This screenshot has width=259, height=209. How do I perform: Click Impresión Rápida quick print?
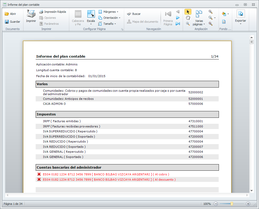[x=52, y=12]
